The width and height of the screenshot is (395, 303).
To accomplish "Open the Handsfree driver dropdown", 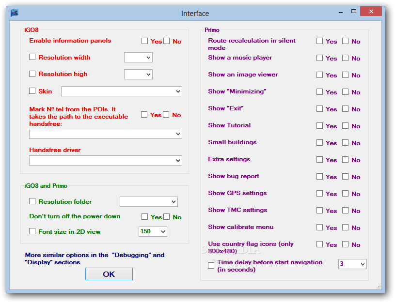I will 106,161.
